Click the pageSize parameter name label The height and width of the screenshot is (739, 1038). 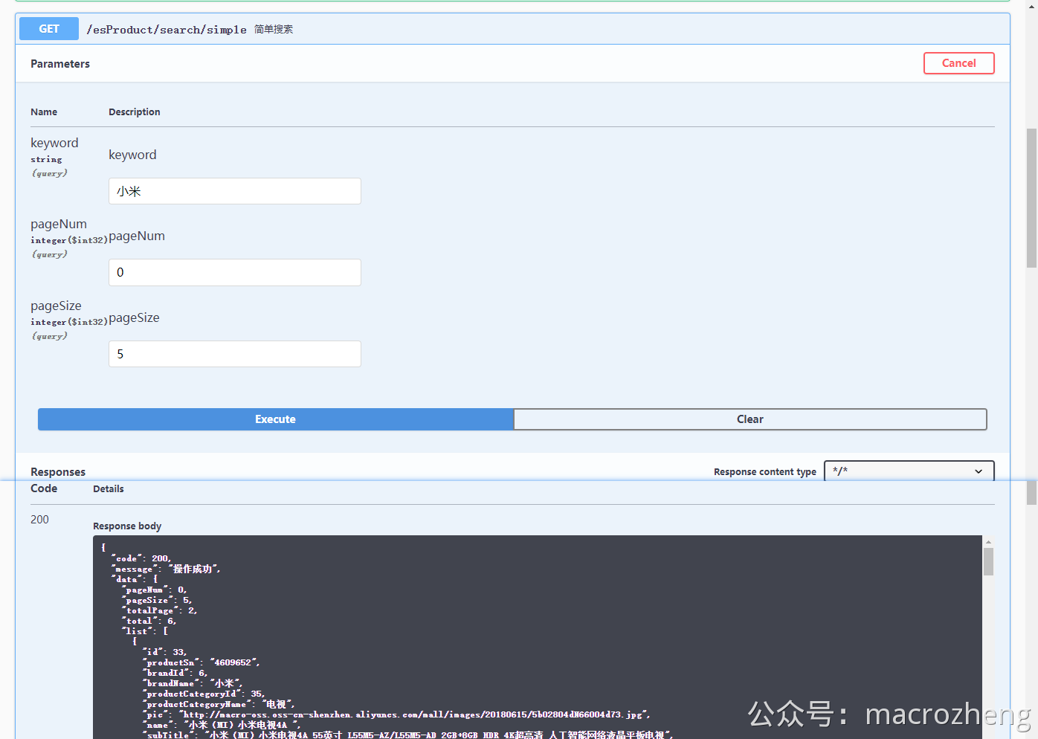pyautogui.click(x=56, y=306)
